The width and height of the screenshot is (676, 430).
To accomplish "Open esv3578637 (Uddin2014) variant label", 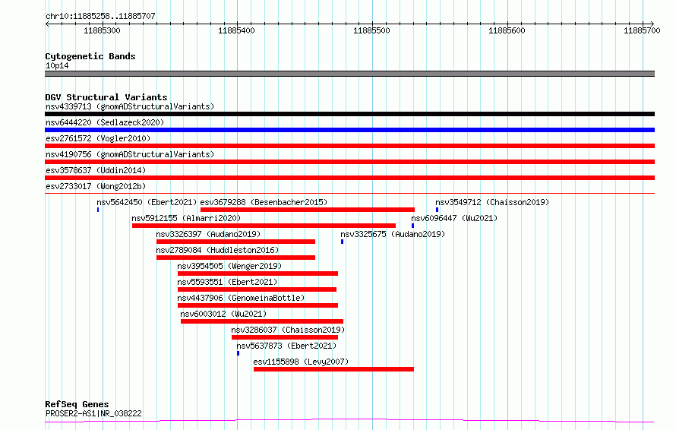I will point(96,170).
